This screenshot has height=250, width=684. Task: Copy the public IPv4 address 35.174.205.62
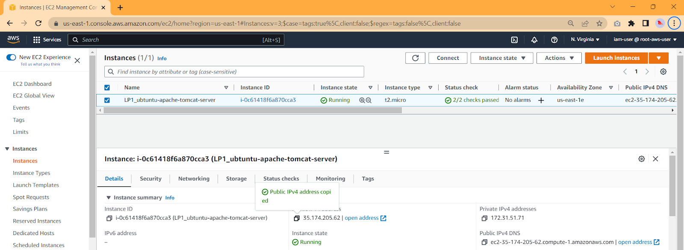tap(297, 218)
